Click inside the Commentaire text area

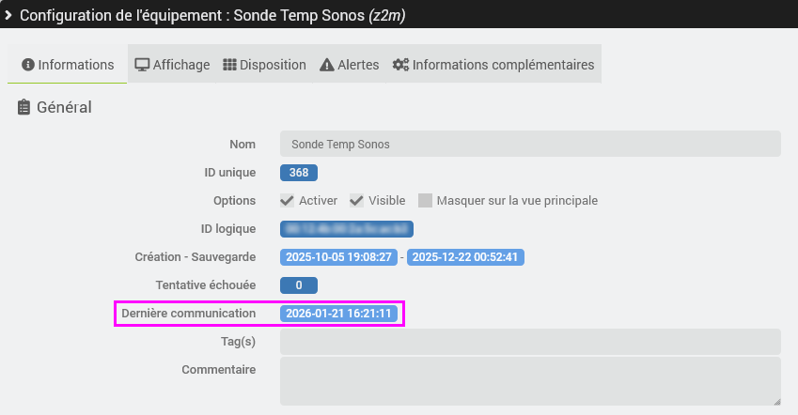tap(530, 380)
